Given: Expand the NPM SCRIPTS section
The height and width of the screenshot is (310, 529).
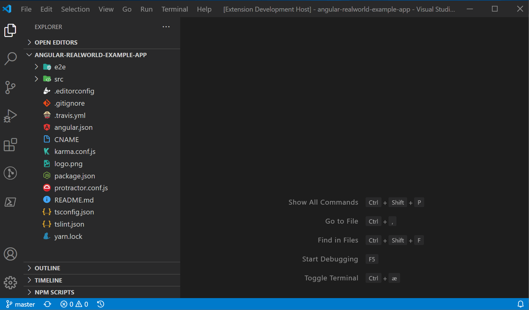Looking at the screenshot, I should pyautogui.click(x=102, y=292).
